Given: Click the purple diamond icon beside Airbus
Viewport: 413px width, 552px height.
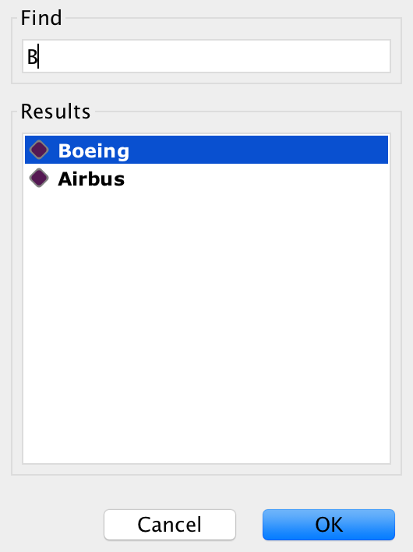Looking at the screenshot, I should [39, 178].
